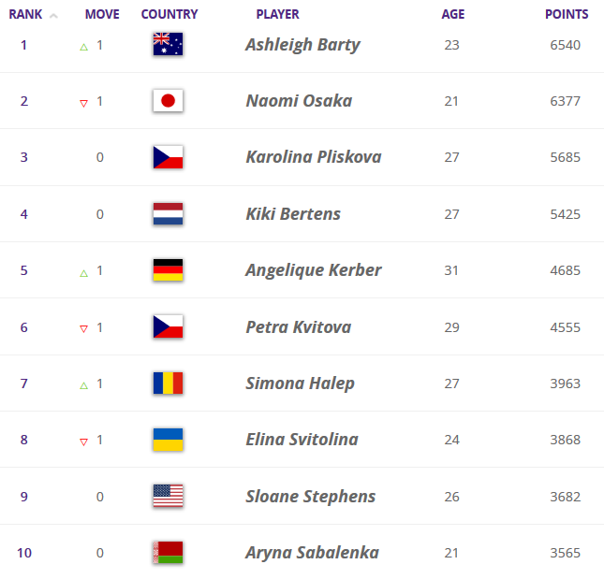Select Karolina Pliskova's name
The height and width of the screenshot is (579, 604).
[x=313, y=157]
